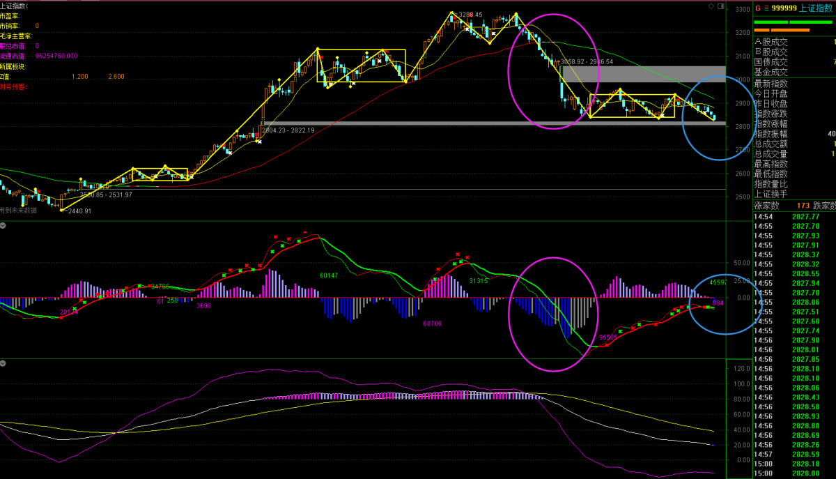Screen dimensions: 836x479
Task: Click the diamond icon atop the price chart
Action: pyautogui.click(x=711, y=6)
